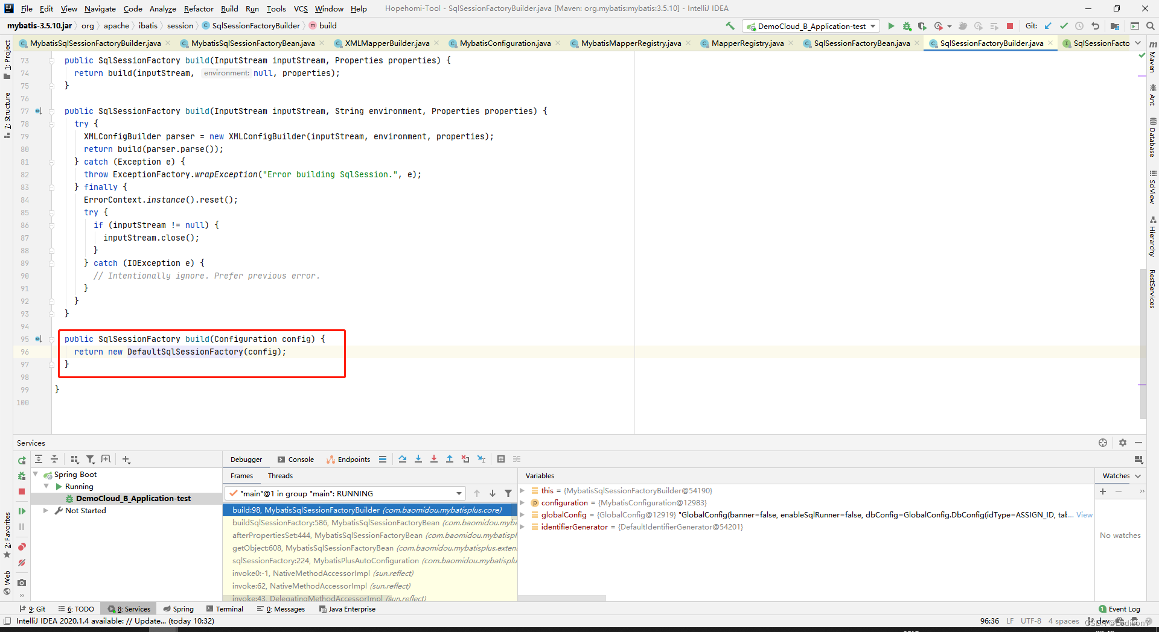
Task: Click Step Into blue arrow icon
Action: click(x=418, y=459)
